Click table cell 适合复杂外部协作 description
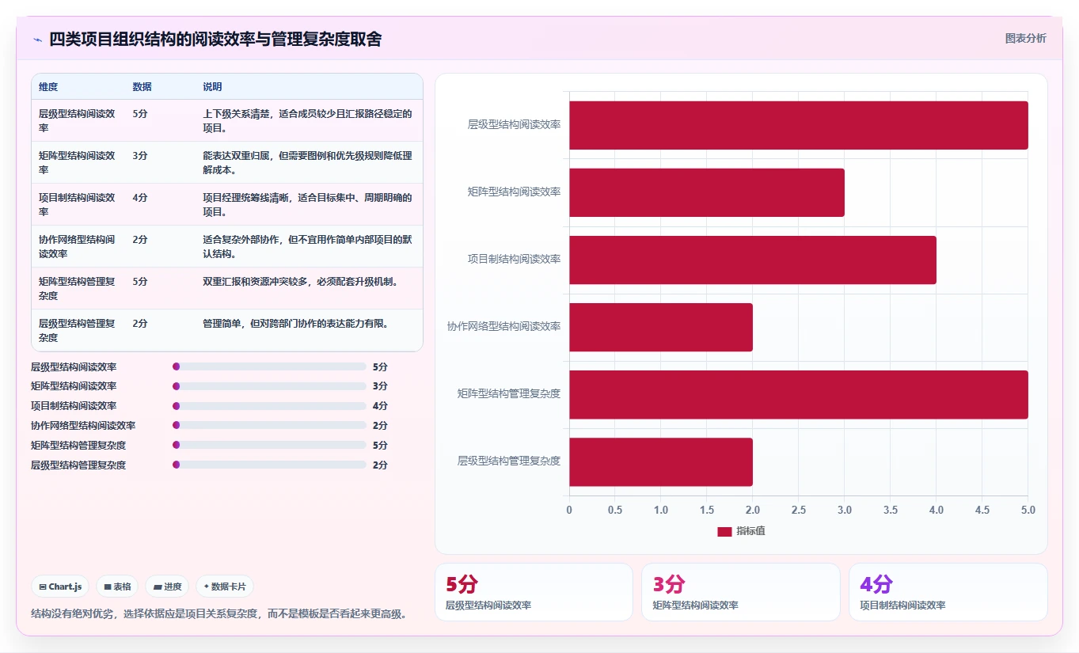 click(x=308, y=246)
